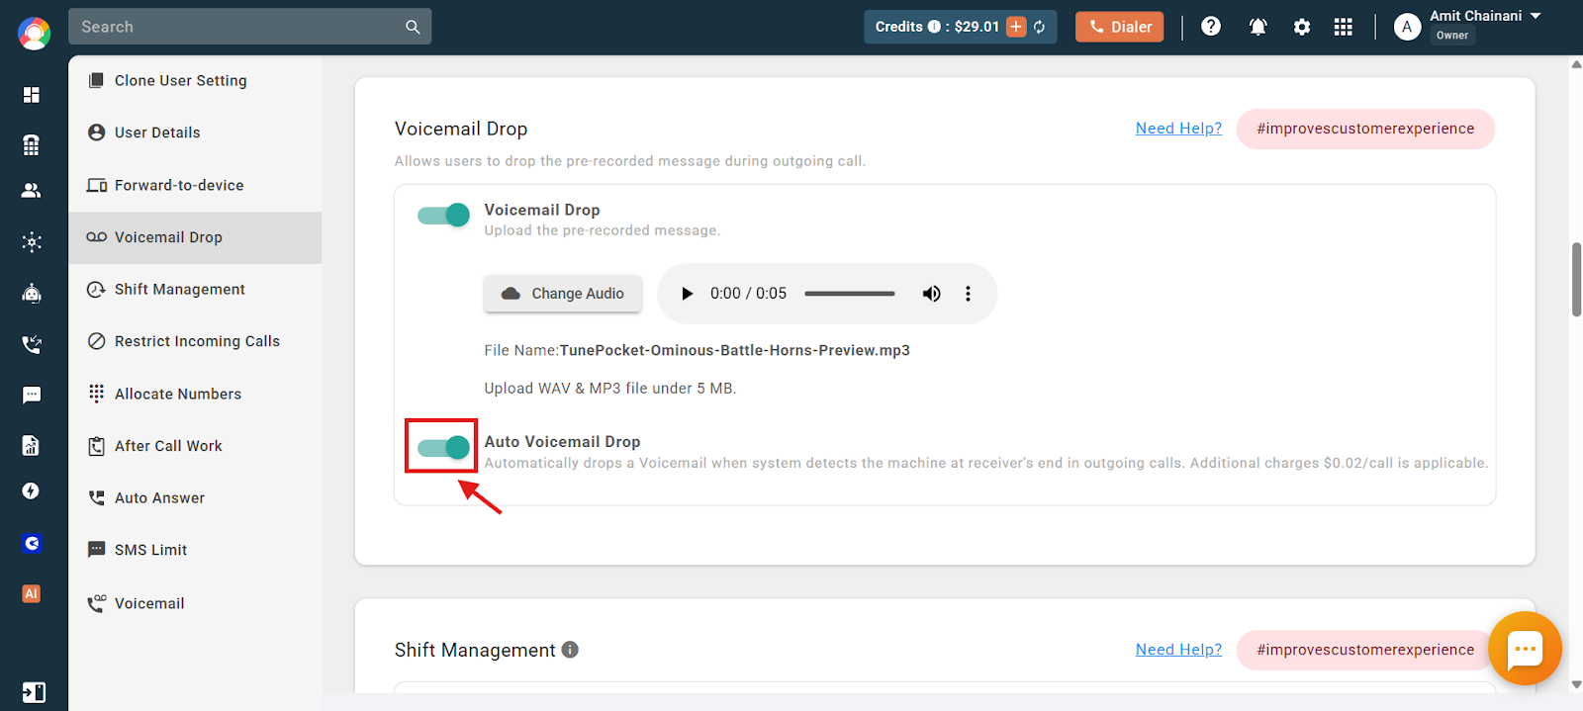Image resolution: width=1583 pixels, height=711 pixels.
Task: Open Restrict Incoming Calls menu item
Action: (x=195, y=341)
